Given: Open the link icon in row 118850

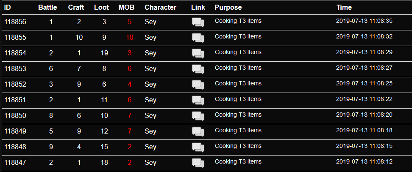Looking at the screenshot, I should [198, 116].
